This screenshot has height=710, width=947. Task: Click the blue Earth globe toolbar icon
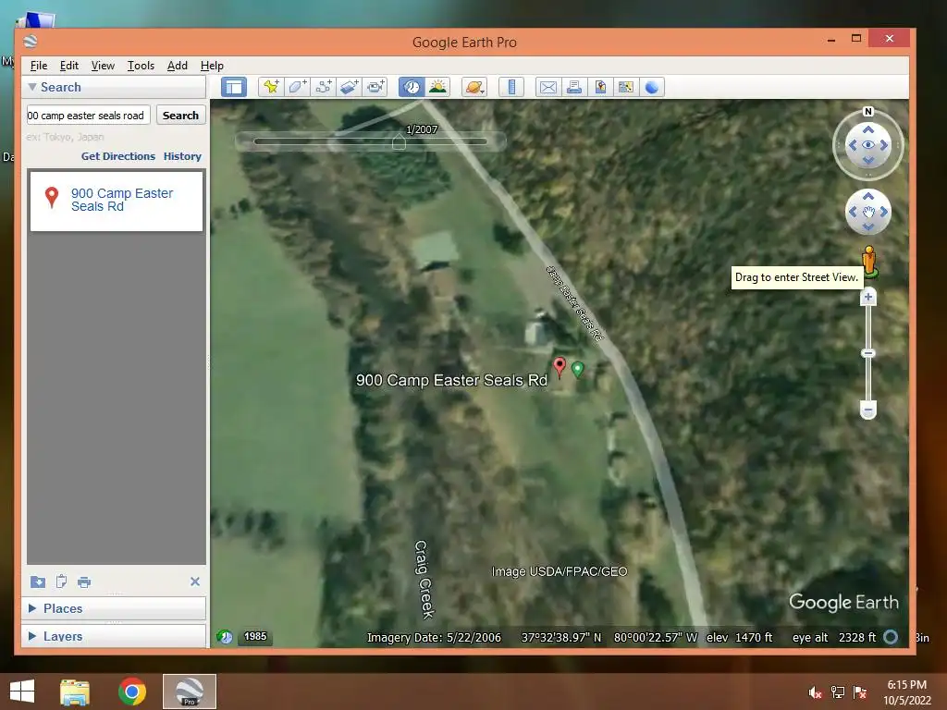(652, 87)
